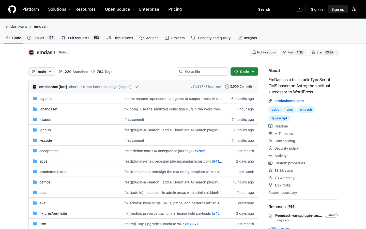Image resolution: width=366 pixels, height=229 pixels.
Task: Click the Sign in button
Action: (x=317, y=9)
